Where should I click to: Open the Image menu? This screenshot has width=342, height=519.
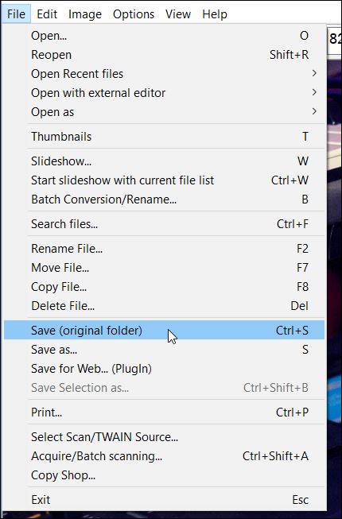(x=85, y=14)
